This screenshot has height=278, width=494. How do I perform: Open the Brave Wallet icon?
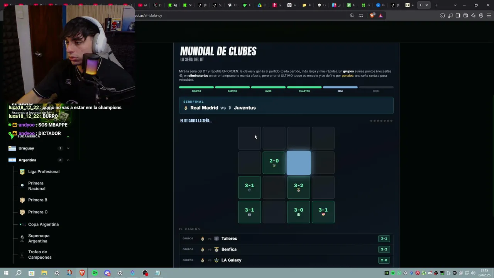(466, 15)
